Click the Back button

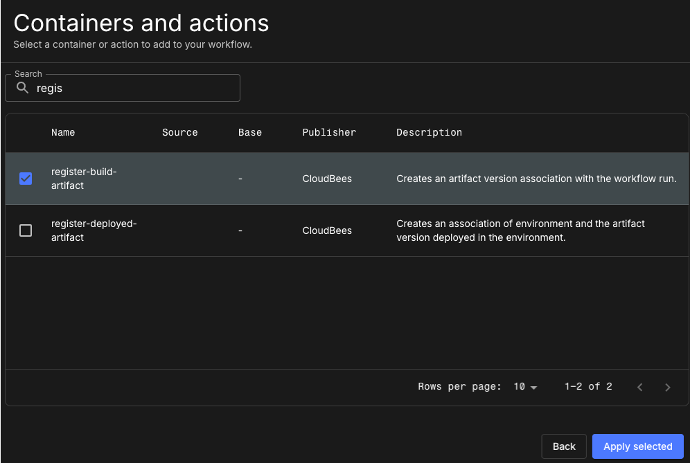(x=564, y=446)
